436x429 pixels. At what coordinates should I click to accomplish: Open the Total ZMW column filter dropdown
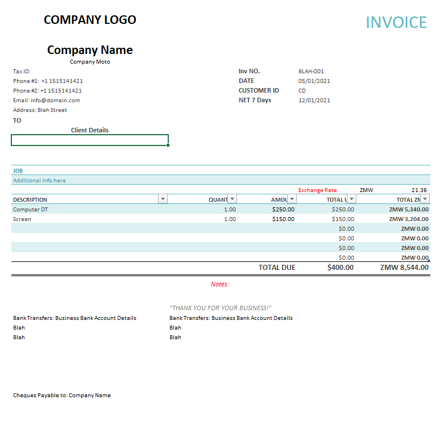pos(425,199)
